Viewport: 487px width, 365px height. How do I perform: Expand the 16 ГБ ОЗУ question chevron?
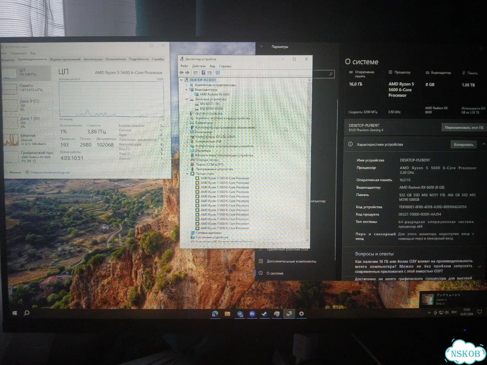(479, 267)
